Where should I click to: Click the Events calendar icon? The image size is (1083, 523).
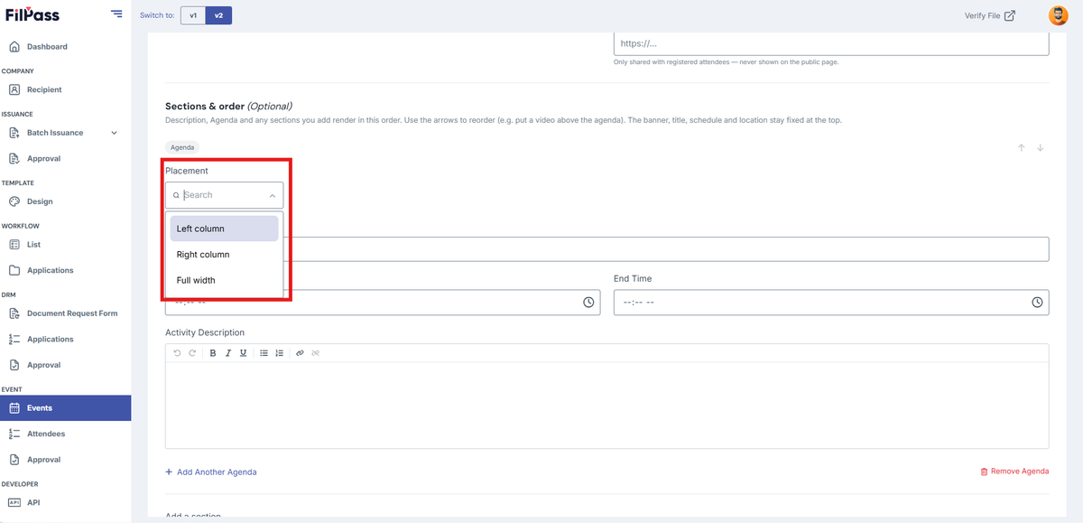point(14,408)
